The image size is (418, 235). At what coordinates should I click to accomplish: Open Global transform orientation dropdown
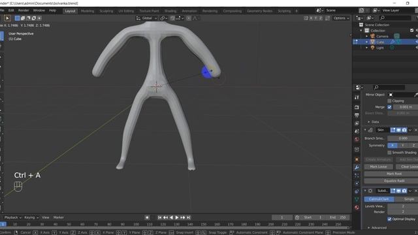(x=147, y=18)
